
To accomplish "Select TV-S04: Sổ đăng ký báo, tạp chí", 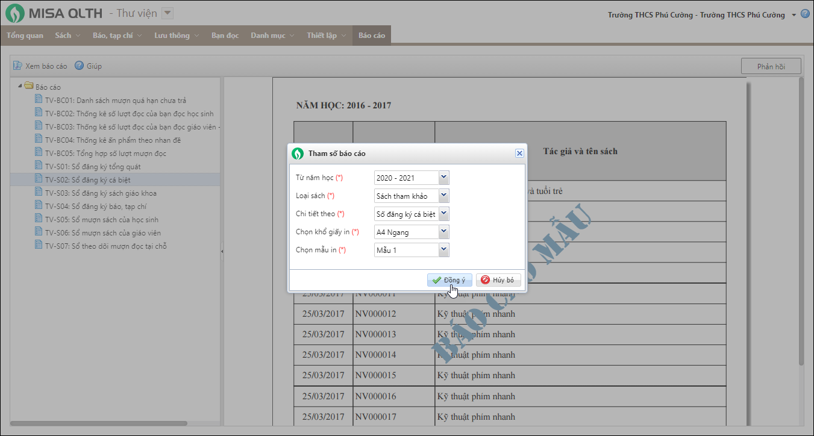I will tap(95, 207).
